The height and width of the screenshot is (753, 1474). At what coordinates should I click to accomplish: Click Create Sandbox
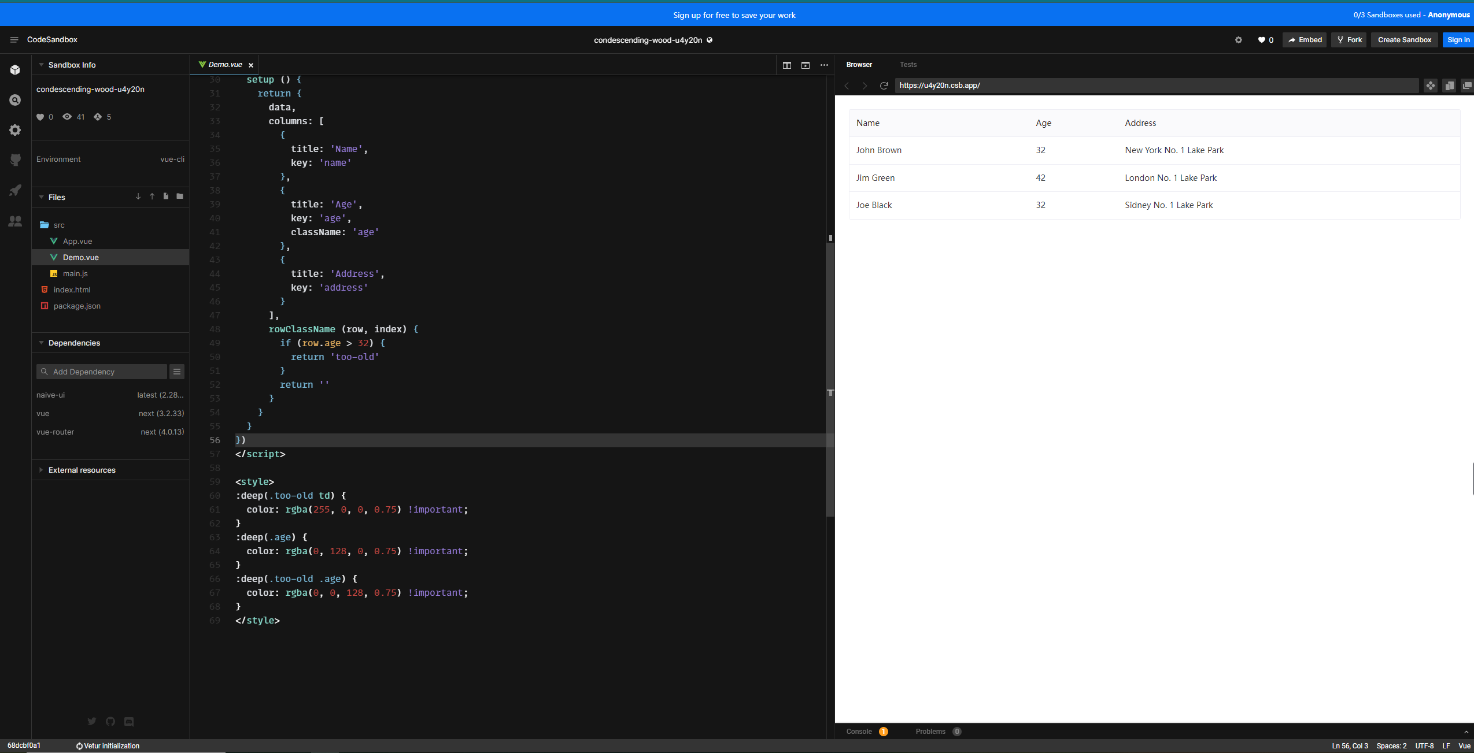(x=1403, y=39)
